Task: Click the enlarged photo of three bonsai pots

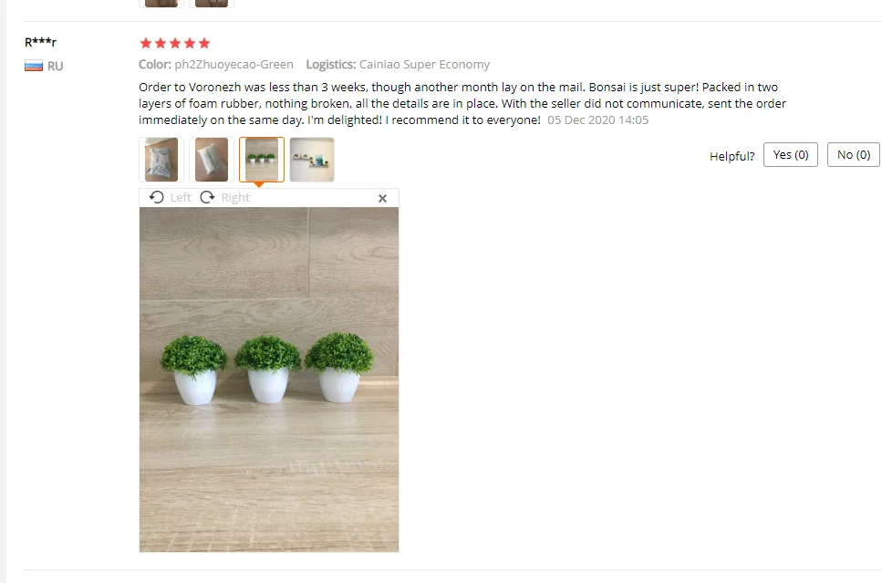Action: pyautogui.click(x=269, y=380)
